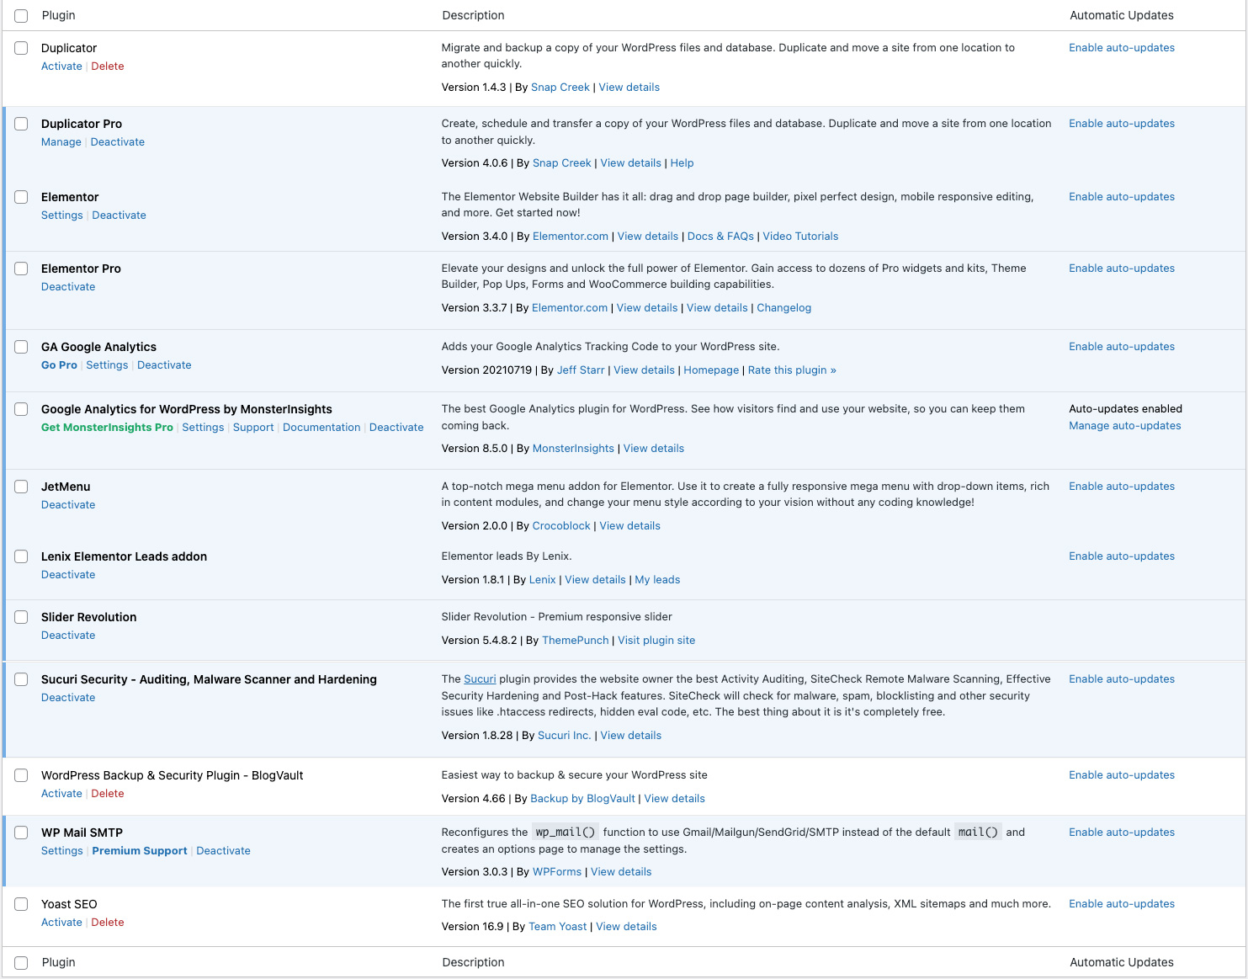Open WPForms author link
This screenshot has height=979, width=1248.
pyautogui.click(x=557, y=872)
